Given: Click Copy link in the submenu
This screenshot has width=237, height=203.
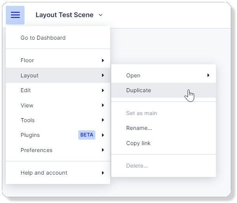Looking at the screenshot, I should (x=138, y=143).
